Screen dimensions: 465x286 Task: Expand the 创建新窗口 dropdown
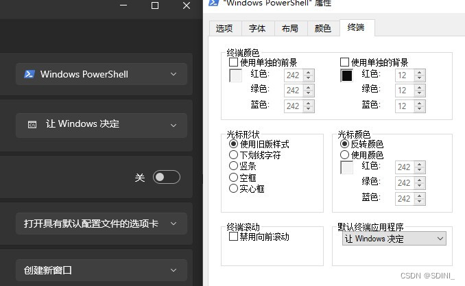click(x=102, y=270)
